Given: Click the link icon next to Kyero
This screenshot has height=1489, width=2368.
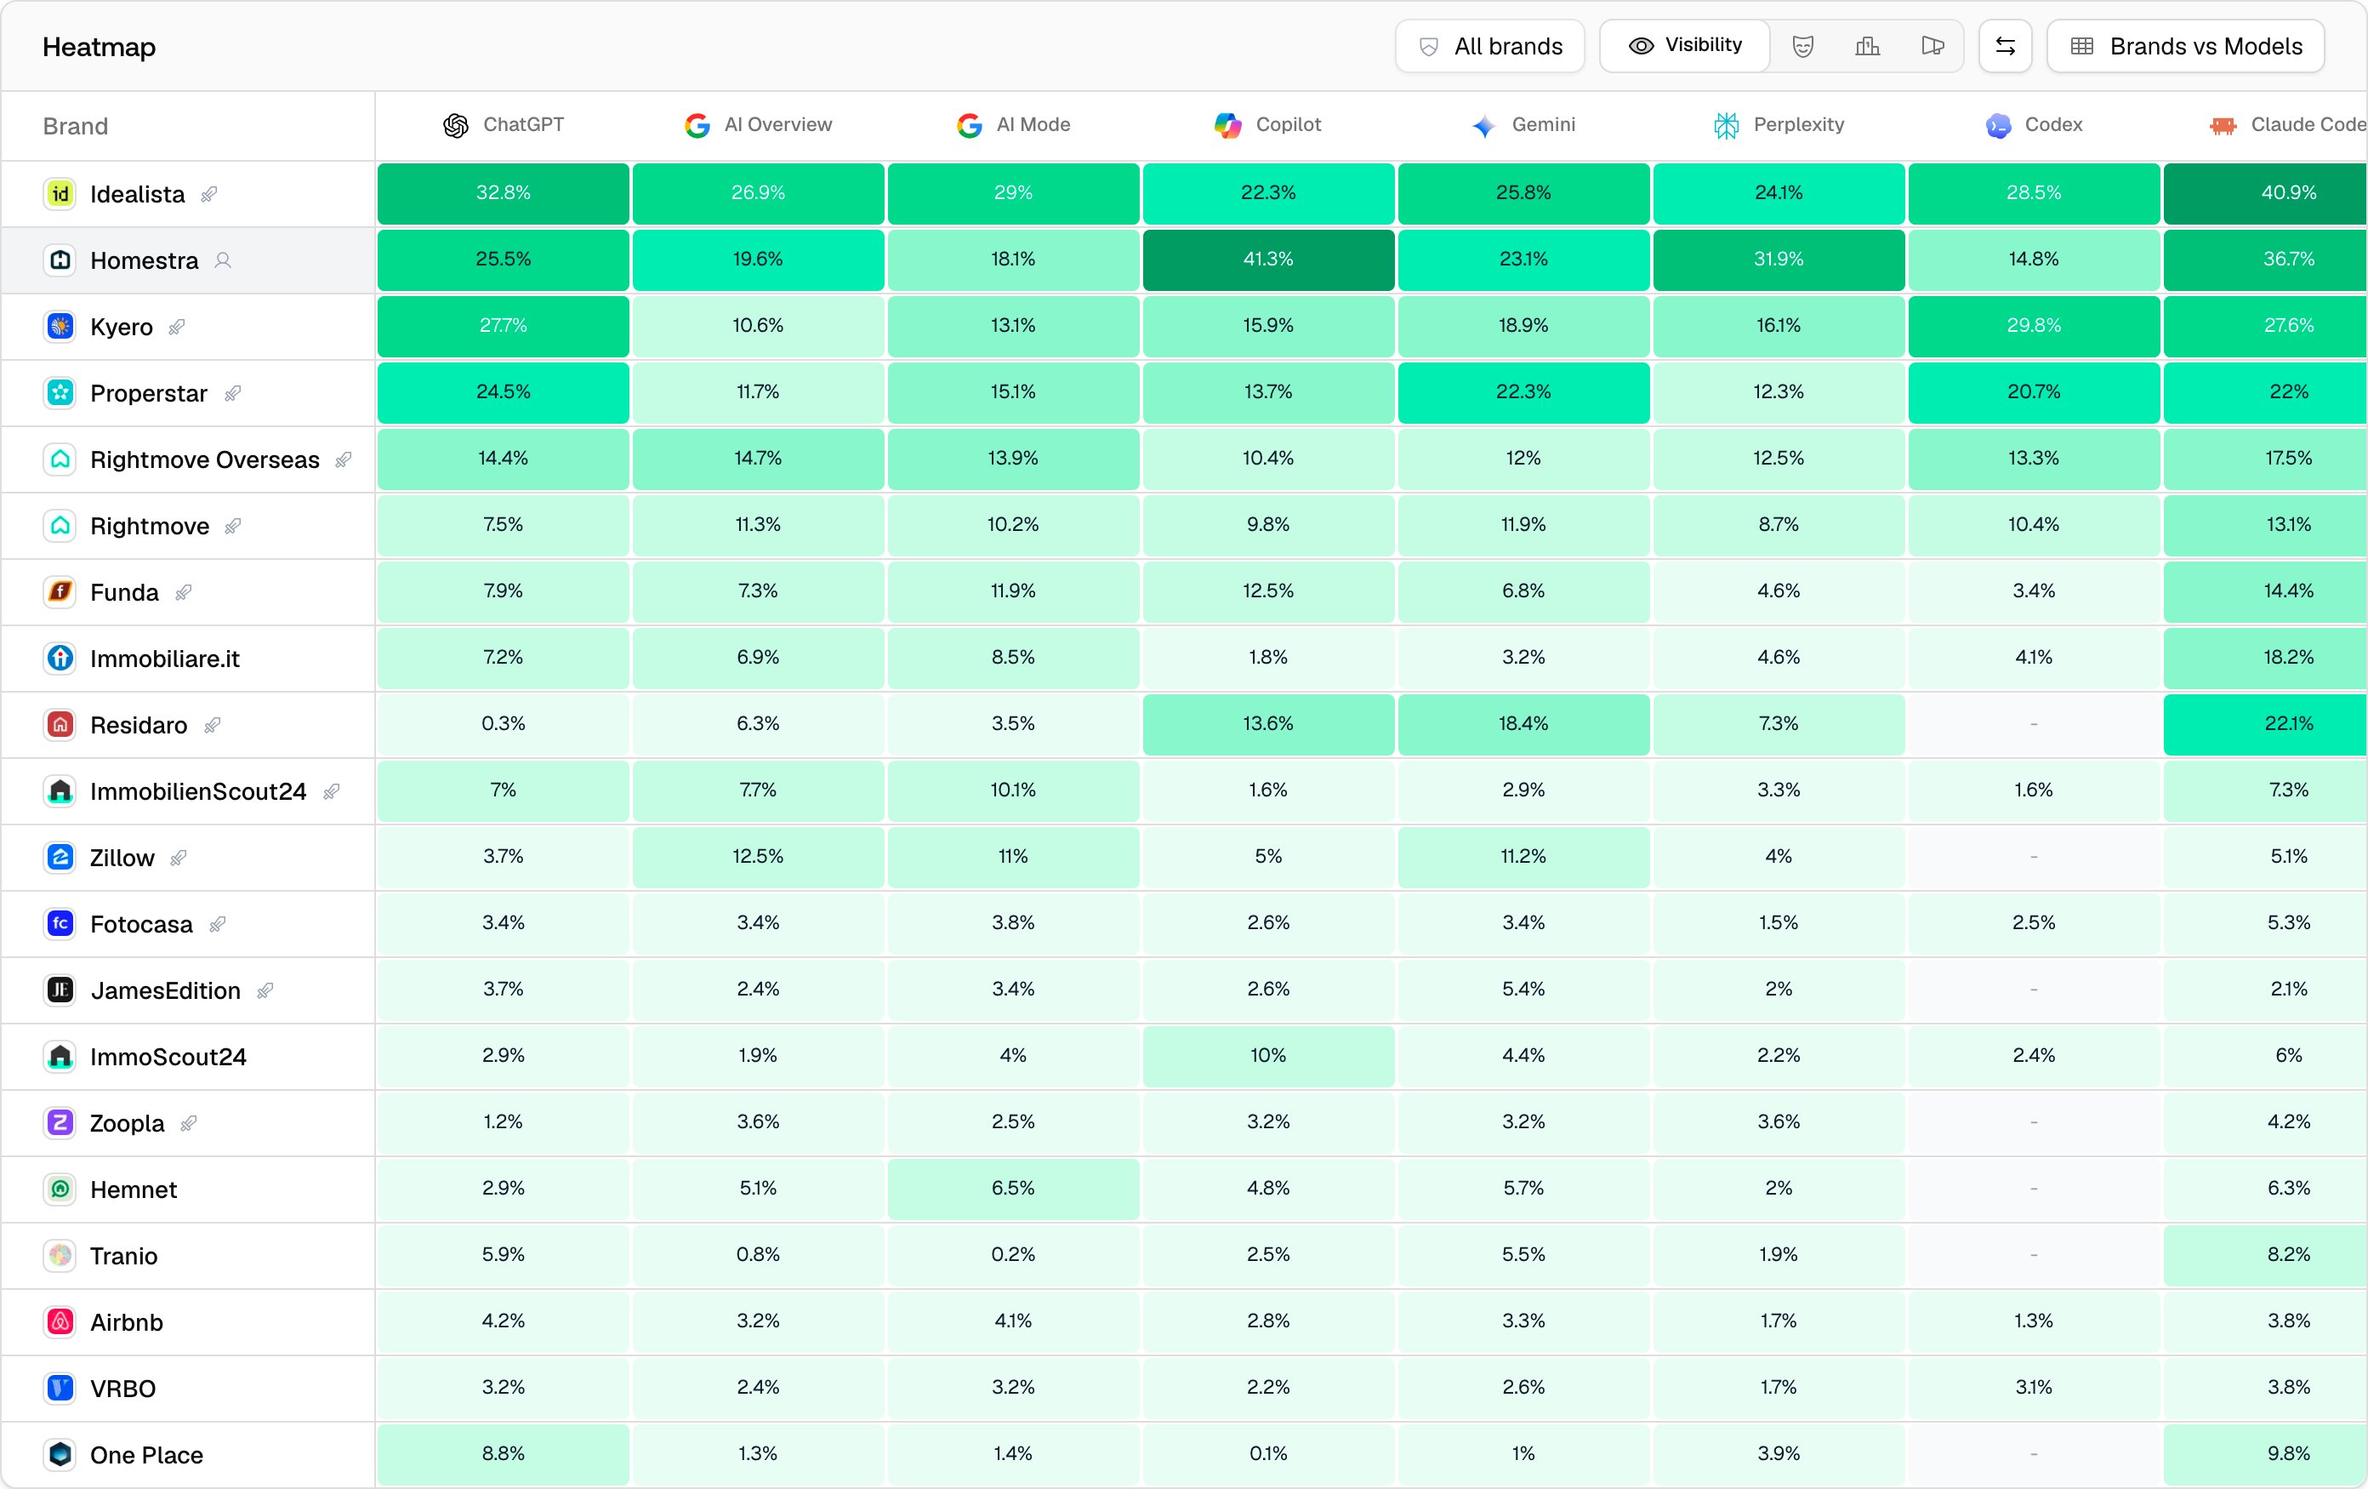Looking at the screenshot, I should [x=177, y=328].
